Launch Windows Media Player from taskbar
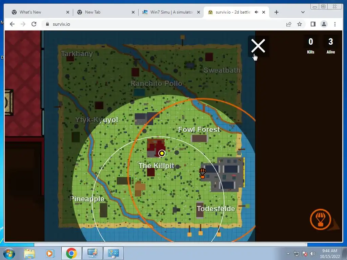 coord(50,253)
